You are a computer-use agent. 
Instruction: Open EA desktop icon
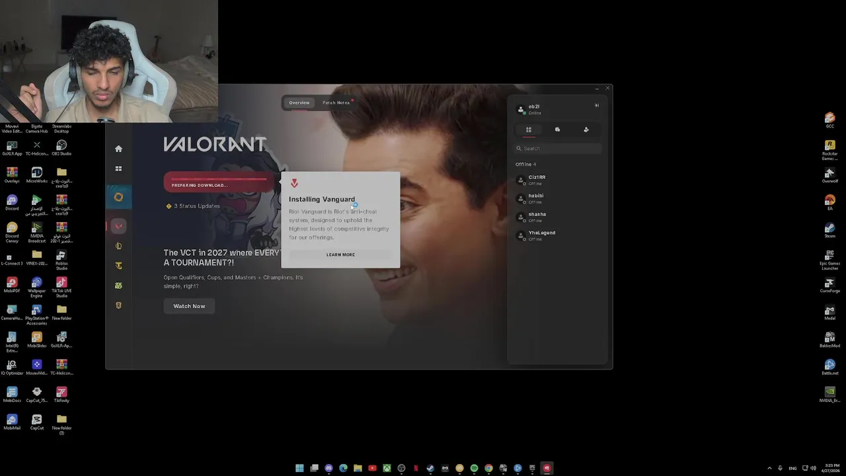click(830, 202)
